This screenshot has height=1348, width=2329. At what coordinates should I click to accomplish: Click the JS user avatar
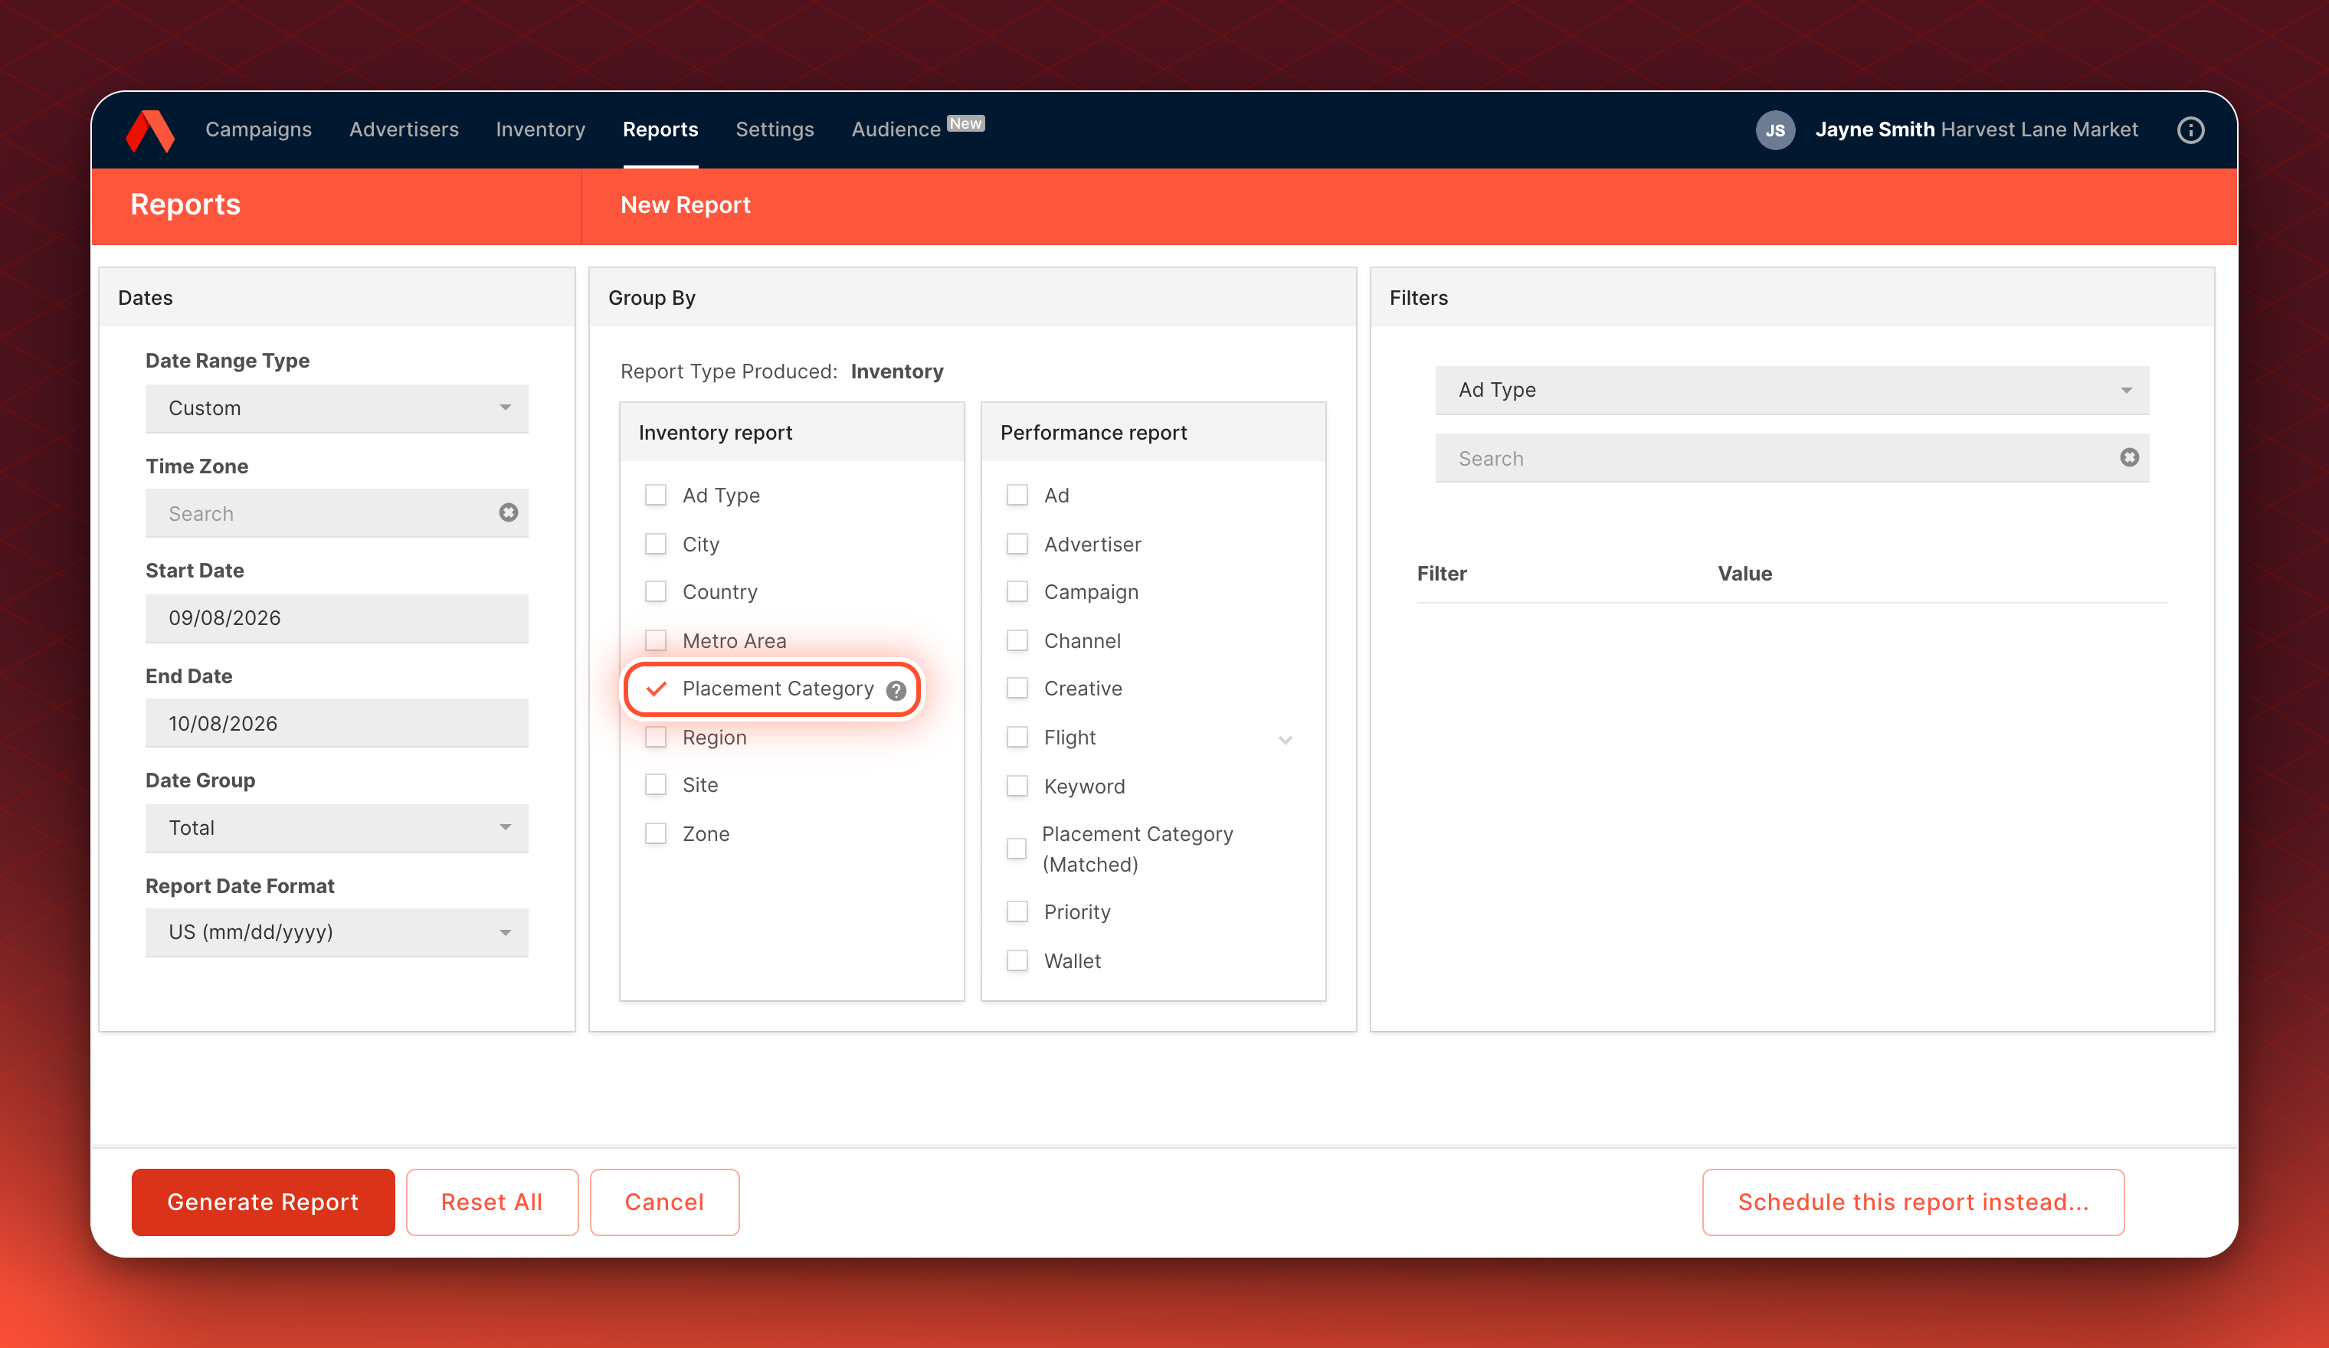(x=1774, y=130)
